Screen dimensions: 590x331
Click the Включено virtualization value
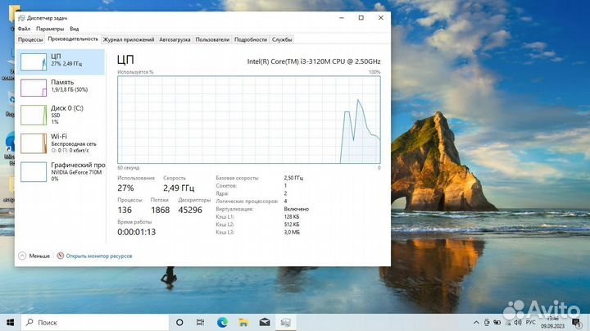(297, 209)
